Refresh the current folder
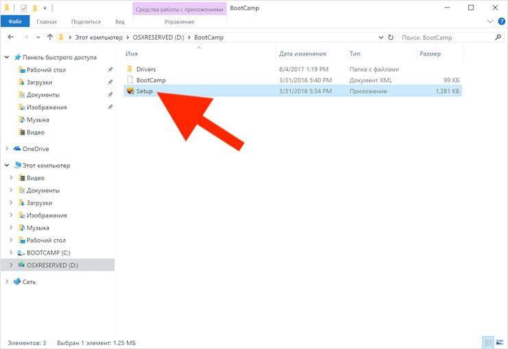The image size is (508, 349). click(x=391, y=38)
